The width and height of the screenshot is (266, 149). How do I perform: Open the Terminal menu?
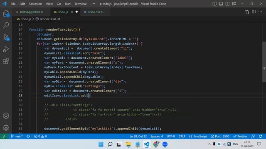tap(80, 4)
